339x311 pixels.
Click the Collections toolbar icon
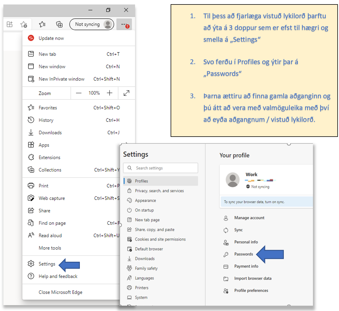pos(59,25)
